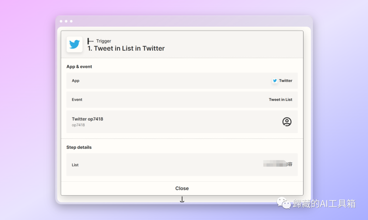The image size is (368, 220).
Task: Click the "App & event" section heading
Action: (x=79, y=67)
